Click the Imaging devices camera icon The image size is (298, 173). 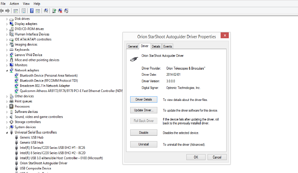tap(11, 45)
